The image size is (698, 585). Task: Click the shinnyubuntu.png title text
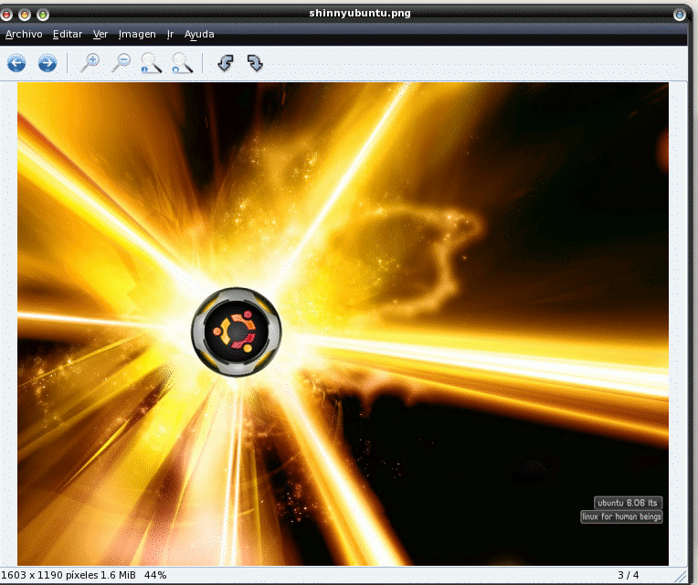[x=360, y=14]
